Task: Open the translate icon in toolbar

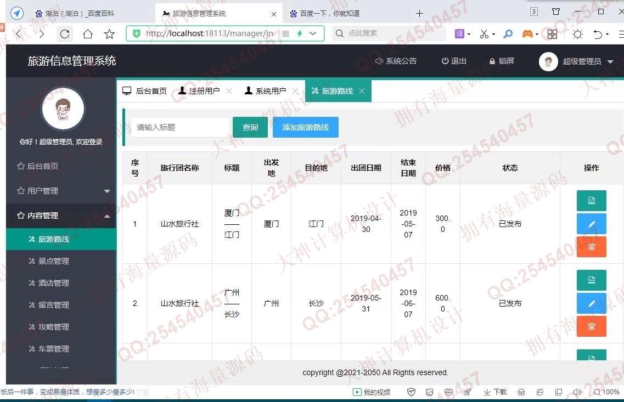Action: click(x=460, y=34)
